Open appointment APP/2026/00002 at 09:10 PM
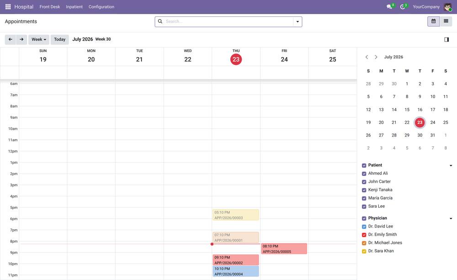 [x=236, y=260]
